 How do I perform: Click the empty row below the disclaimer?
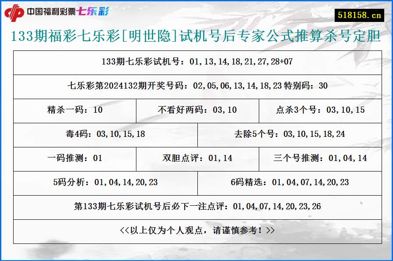(196, 248)
